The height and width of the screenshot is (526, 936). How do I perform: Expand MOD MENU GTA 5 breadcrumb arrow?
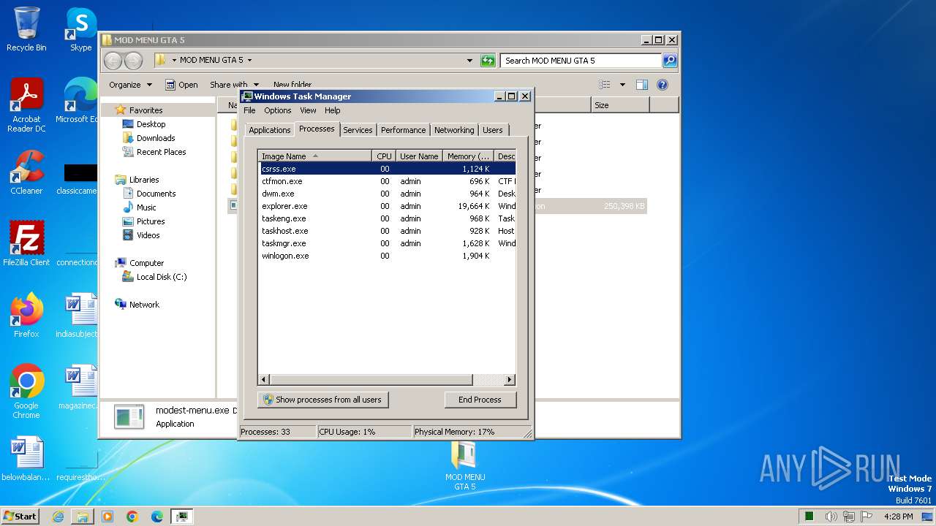(249, 61)
